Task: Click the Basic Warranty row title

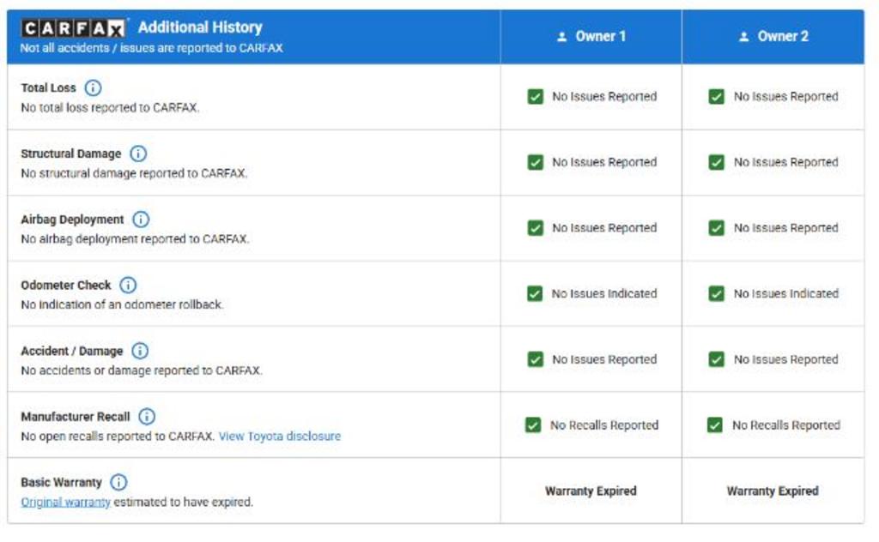Action: pyautogui.click(x=62, y=482)
